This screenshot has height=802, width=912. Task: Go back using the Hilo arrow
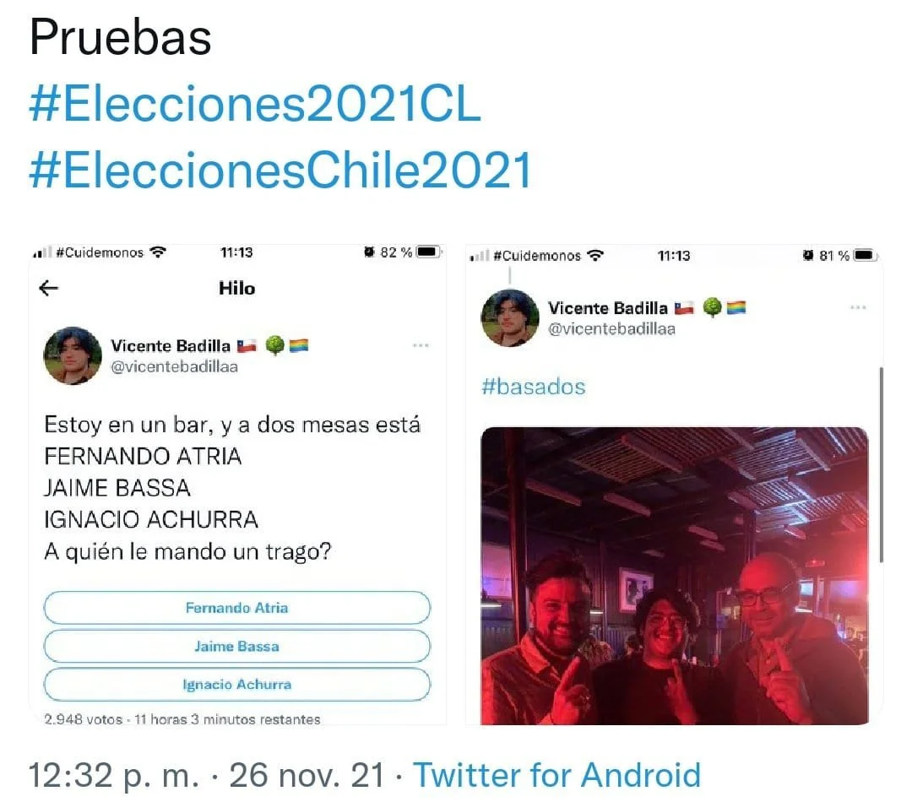tap(48, 287)
